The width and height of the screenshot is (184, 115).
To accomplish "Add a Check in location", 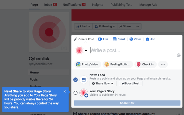I will tap(145, 64).
